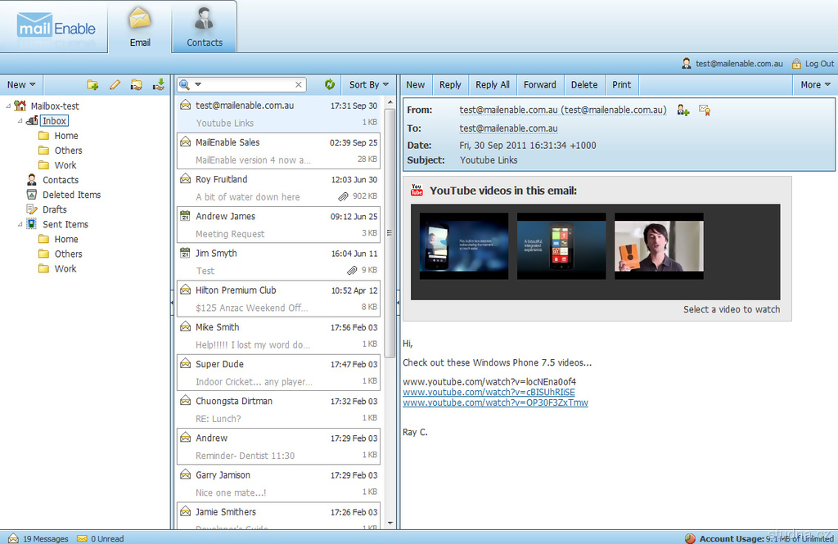Play the third YouTube video thumbnail

point(659,246)
